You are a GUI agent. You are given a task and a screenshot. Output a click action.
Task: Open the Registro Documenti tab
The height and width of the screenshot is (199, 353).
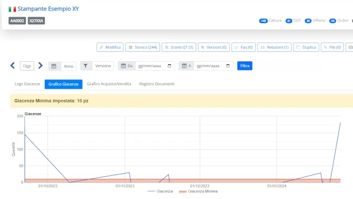(x=157, y=84)
